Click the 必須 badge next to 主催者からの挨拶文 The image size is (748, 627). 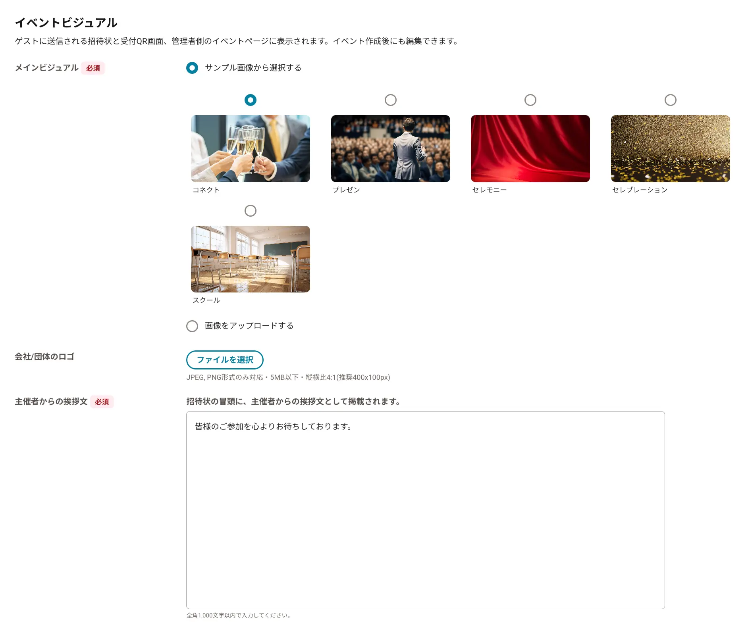(102, 402)
